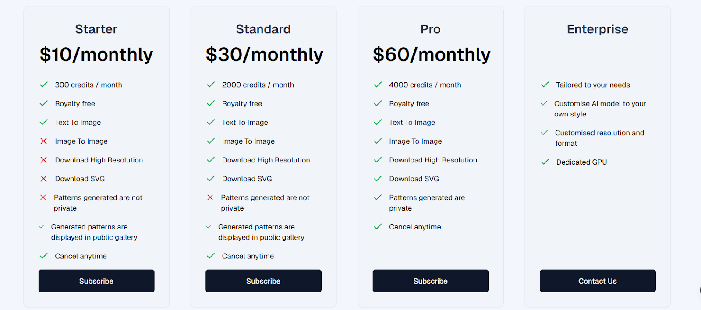Click Pro's Patterns generated are private text
This screenshot has height=310, width=701.
tap(427, 203)
